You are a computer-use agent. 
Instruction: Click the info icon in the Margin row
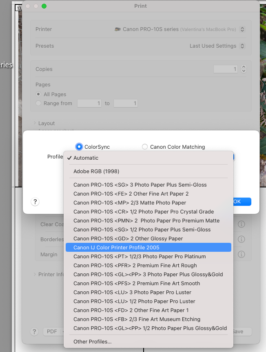click(x=241, y=255)
